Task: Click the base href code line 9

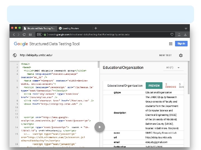Action: tap(53, 104)
